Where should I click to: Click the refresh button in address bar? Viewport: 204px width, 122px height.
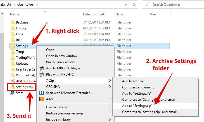click(134, 4)
